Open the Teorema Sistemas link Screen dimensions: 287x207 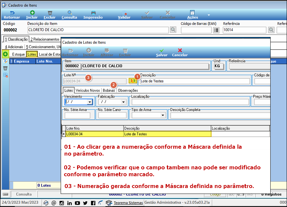coord(128,203)
